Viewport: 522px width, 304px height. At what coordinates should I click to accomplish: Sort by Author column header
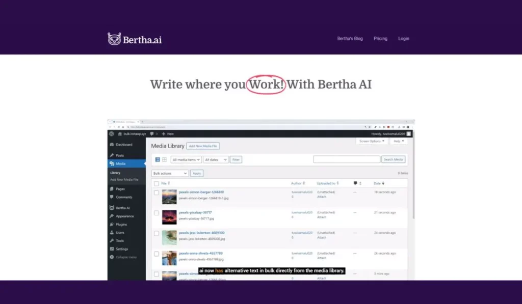coord(298,183)
